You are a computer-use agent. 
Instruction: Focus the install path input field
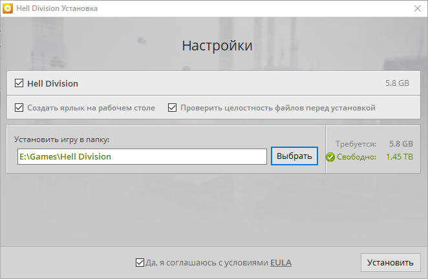[142, 156]
